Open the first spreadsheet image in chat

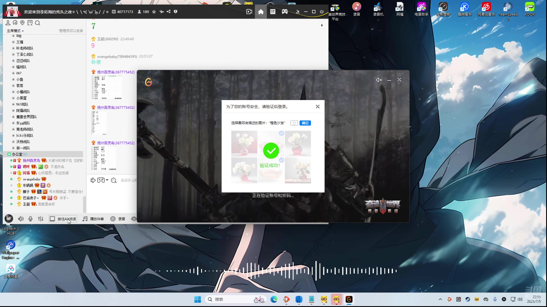point(107,87)
